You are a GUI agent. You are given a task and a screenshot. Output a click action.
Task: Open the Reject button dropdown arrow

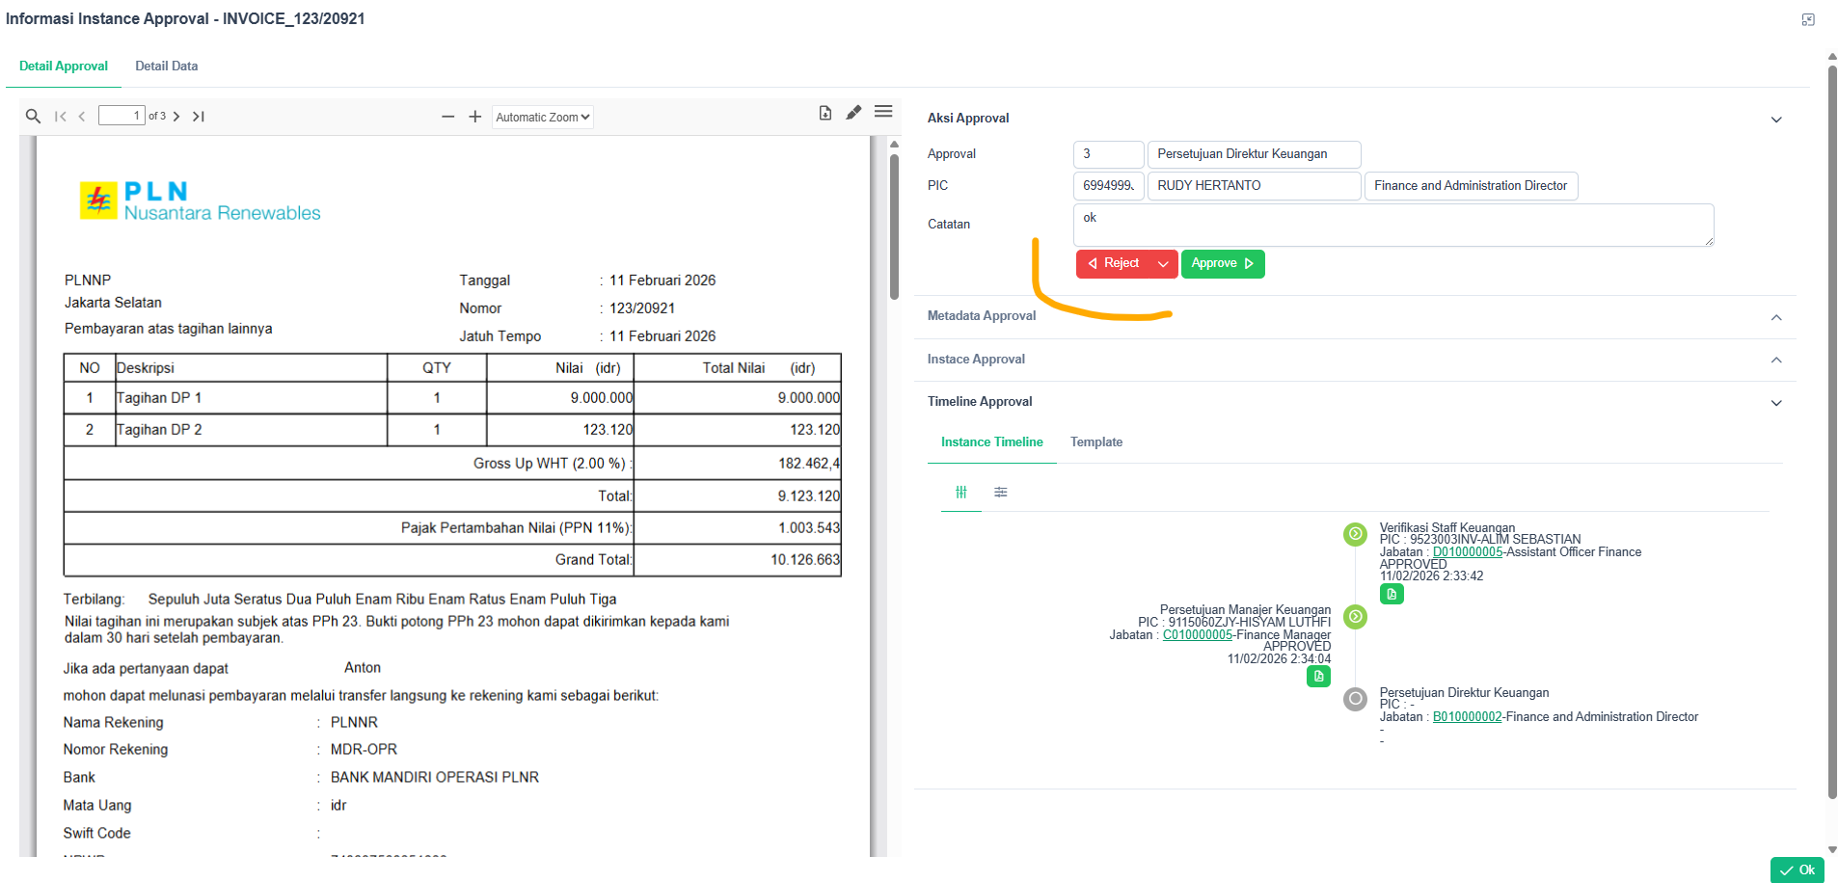click(x=1164, y=264)
